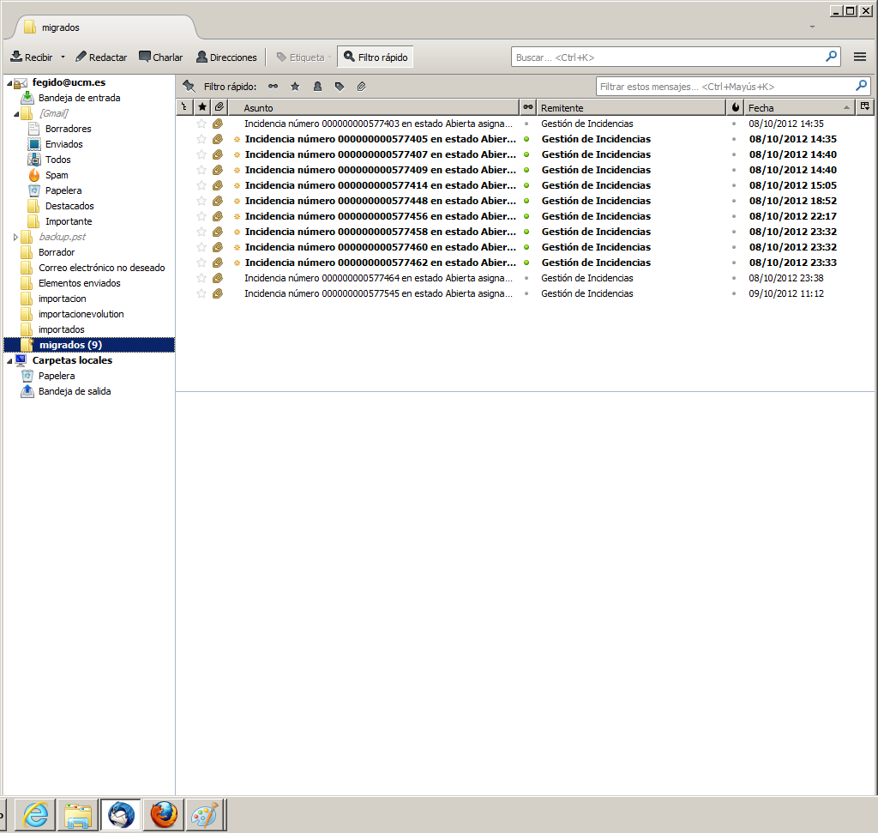Filter messages that have attachments

[362, 87]
